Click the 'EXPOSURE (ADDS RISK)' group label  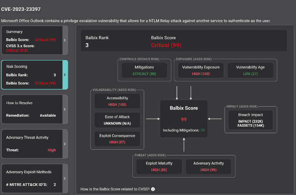click(x=194, y=59)
